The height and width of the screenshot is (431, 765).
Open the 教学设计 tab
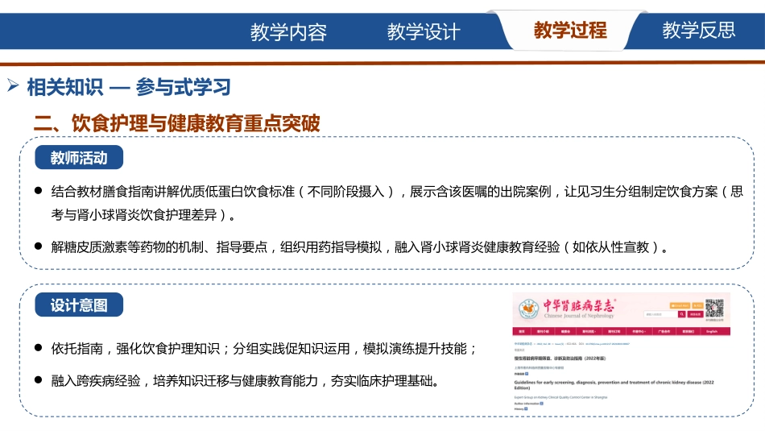[x=424, y=31]
